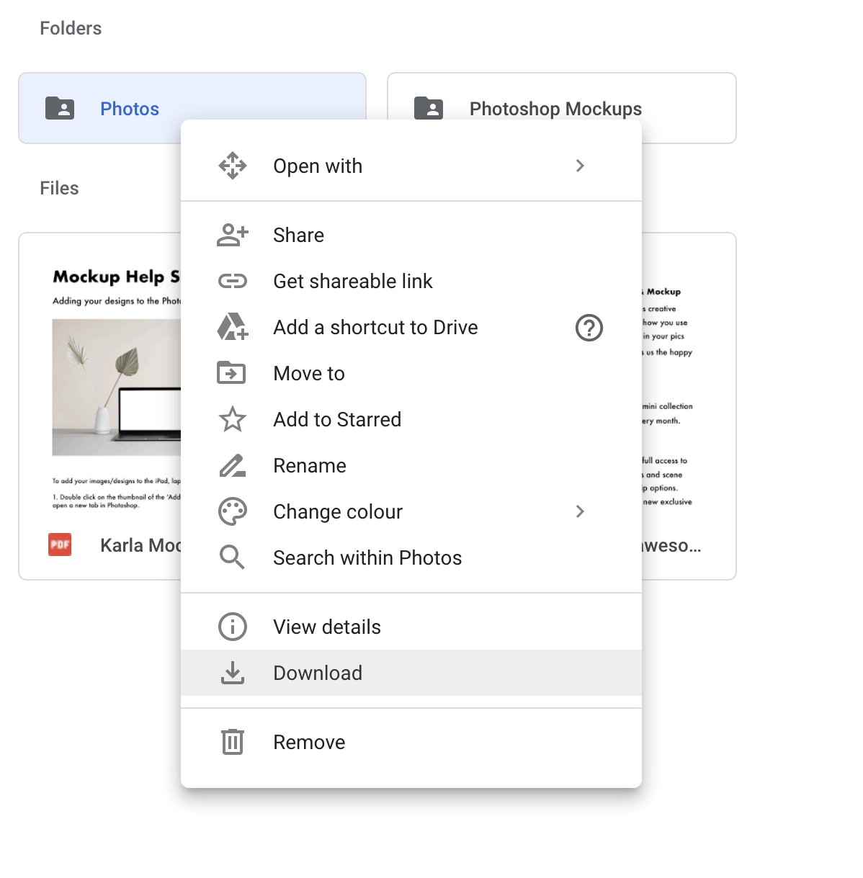
Task: Select Get shareable link option
Action: [x=352, y=281]
